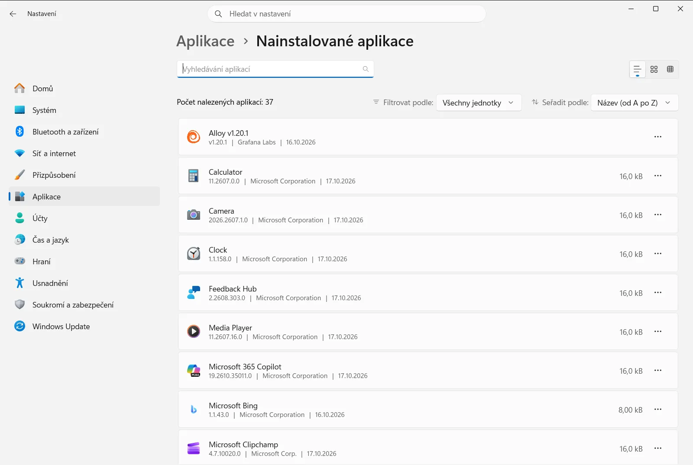Open more options for Alloy v1.20.1
Viewport: 693px width, 465px height.
[658, 137]
